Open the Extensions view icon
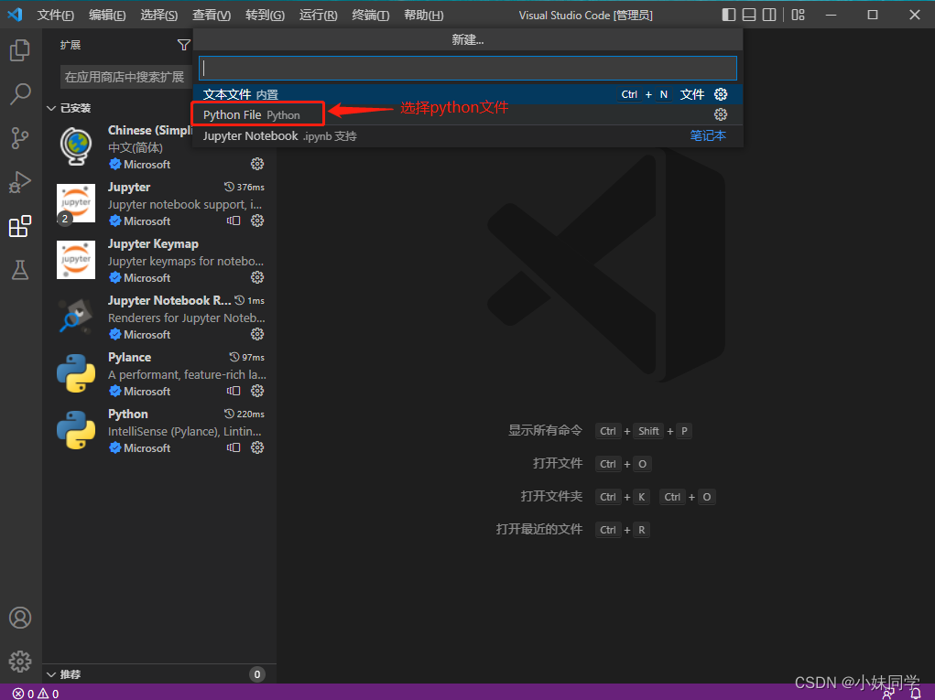The height and width of the screenshot is (700, 935). 20,226
